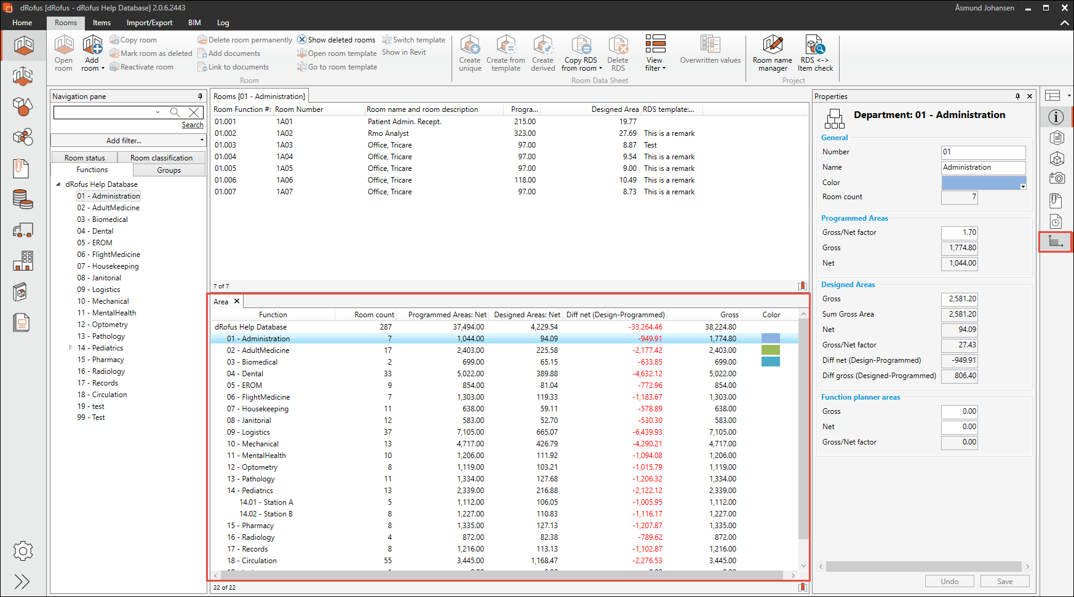
Task: Pin the Navigation pane
Action: point(200,97)
